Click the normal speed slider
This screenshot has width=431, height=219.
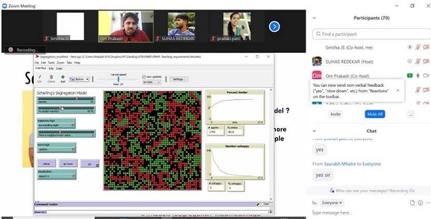click(118, 79)
